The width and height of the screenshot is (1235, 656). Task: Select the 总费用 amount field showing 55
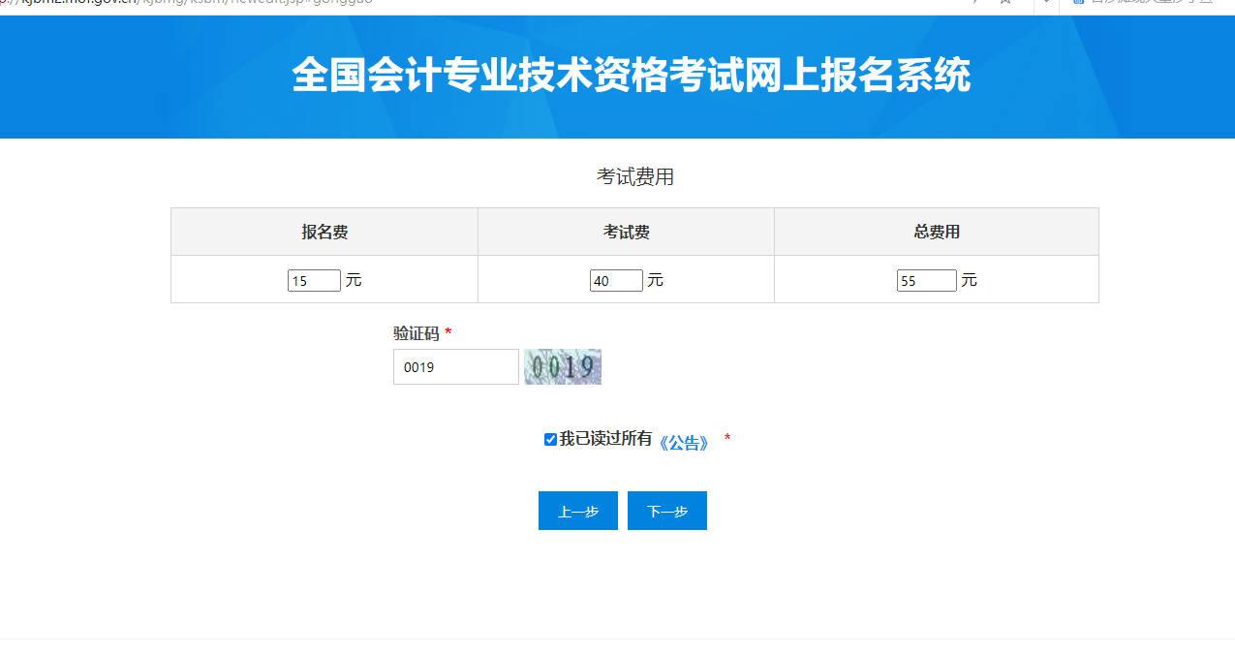(926, 279)
